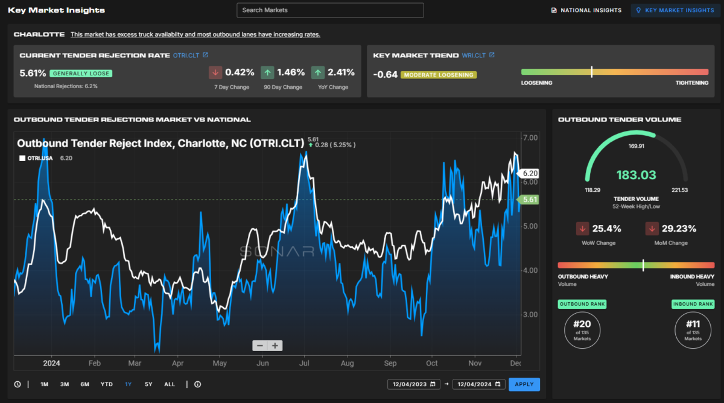The height and width of the screenshot is (403, 724).
Task: Select the YTD time range
Action: pos(107,384)
